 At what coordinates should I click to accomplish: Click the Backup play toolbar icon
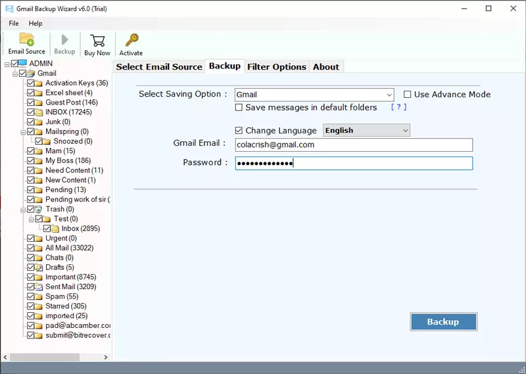[64, 39]
